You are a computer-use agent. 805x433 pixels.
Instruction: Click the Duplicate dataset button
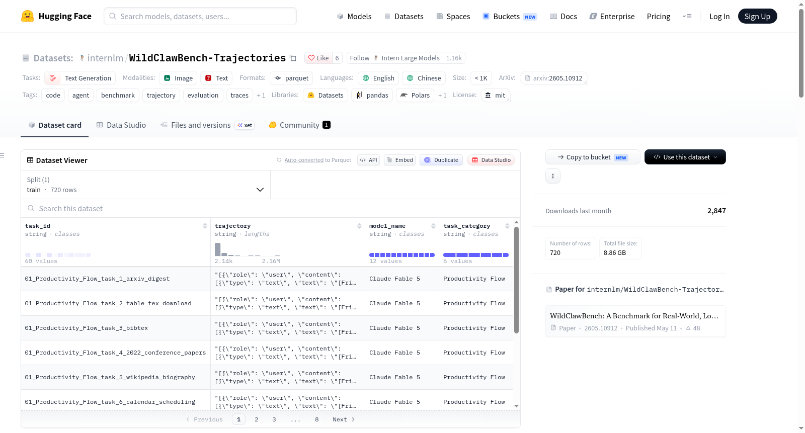click(x=441, y=160)
